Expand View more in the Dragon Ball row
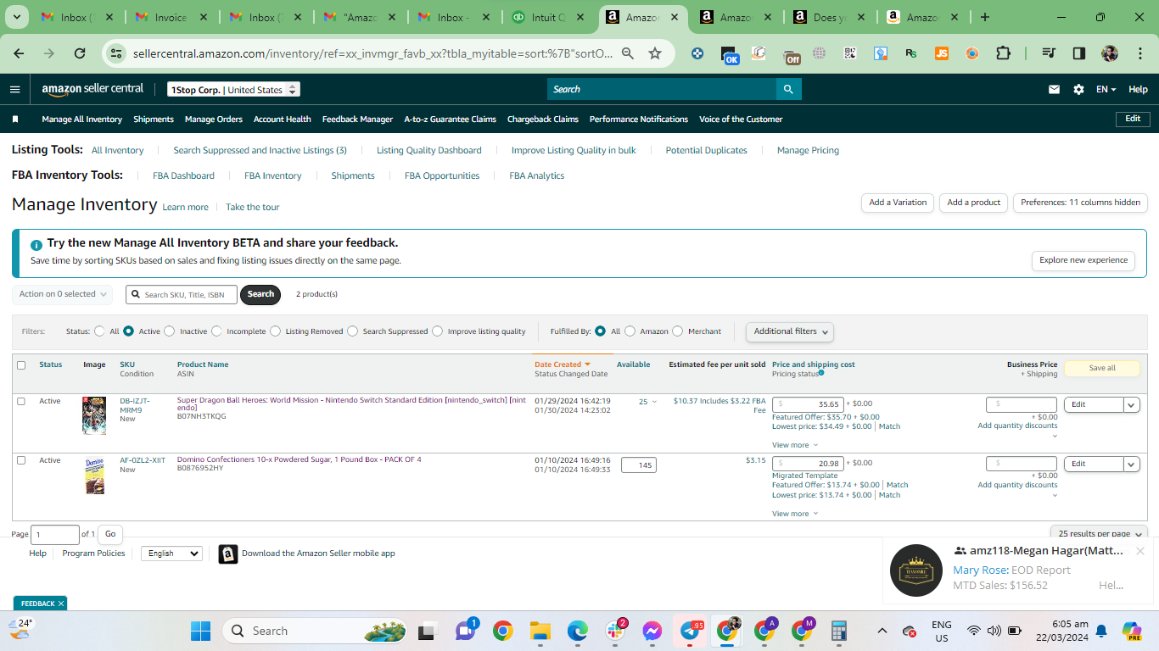This screenshot has height=651, width=1159. [x=795, y=445]
